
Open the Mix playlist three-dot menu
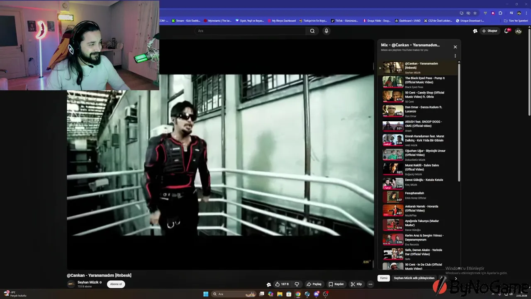455,56
